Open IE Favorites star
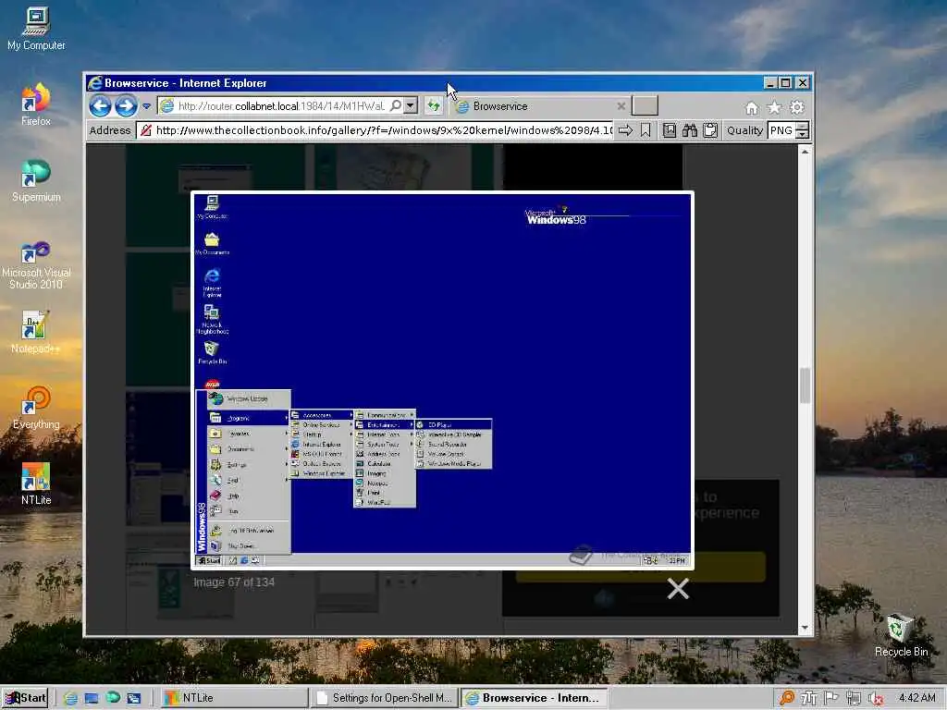Image resolution: width=947 pixels, height=710 pixels. 774,107
